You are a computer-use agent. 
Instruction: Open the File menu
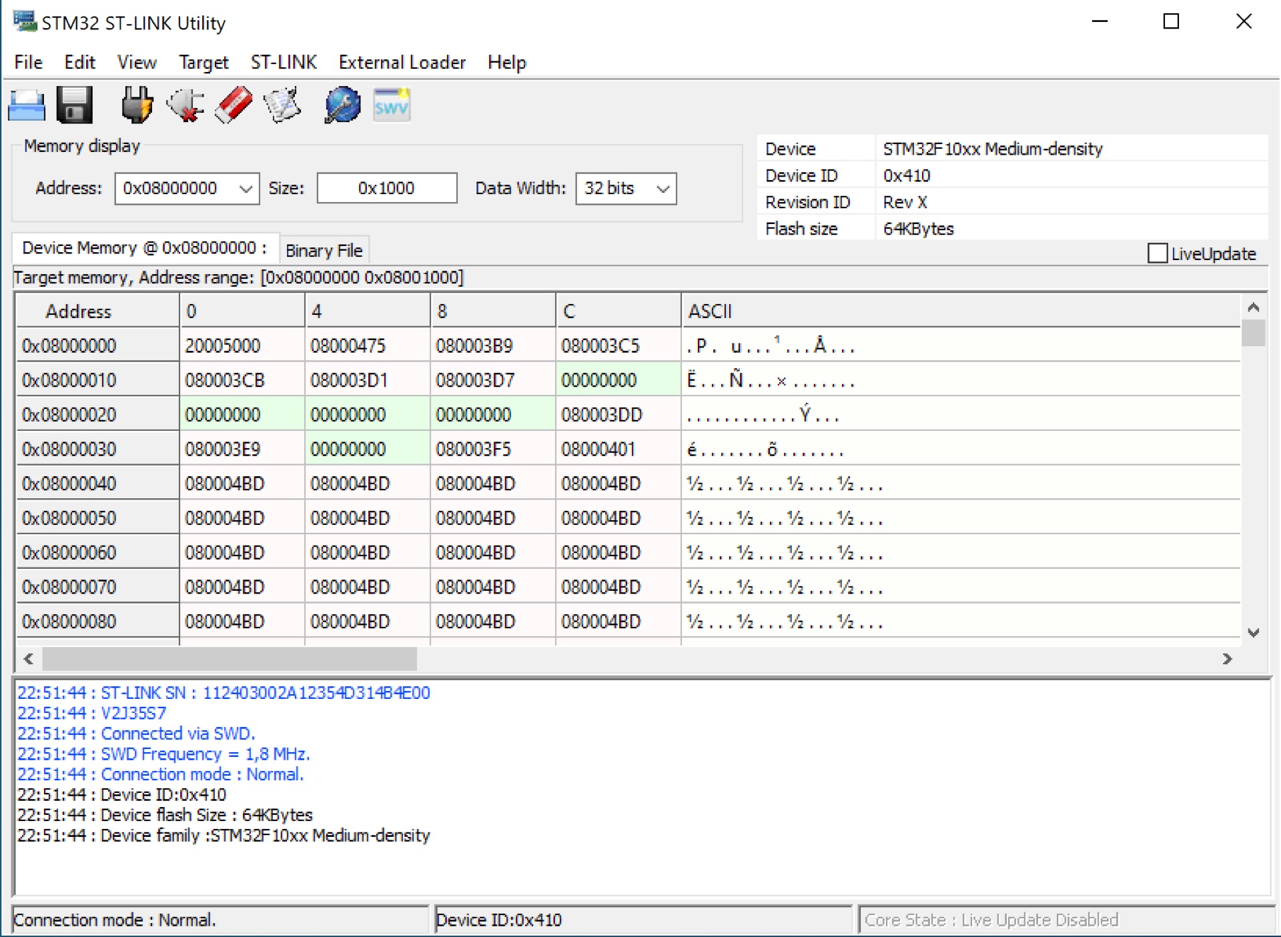pos(29,63)
